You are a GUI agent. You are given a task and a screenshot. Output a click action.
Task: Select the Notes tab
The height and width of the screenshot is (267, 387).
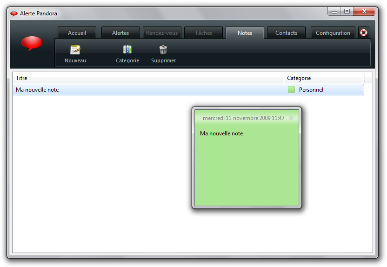(x=245, y=33)
